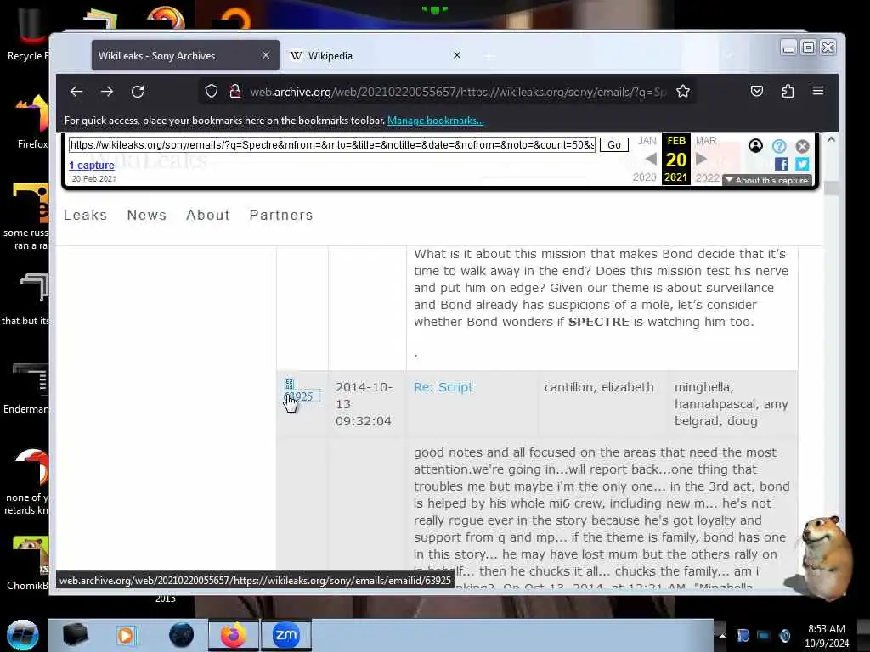Select year 2020 in Wayback toolbar
870x652 pixels.
tap(644, 177)
